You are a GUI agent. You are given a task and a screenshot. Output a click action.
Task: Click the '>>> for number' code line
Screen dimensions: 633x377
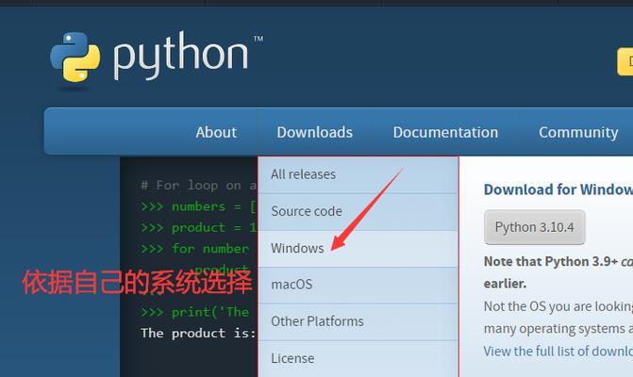[195, 249]
